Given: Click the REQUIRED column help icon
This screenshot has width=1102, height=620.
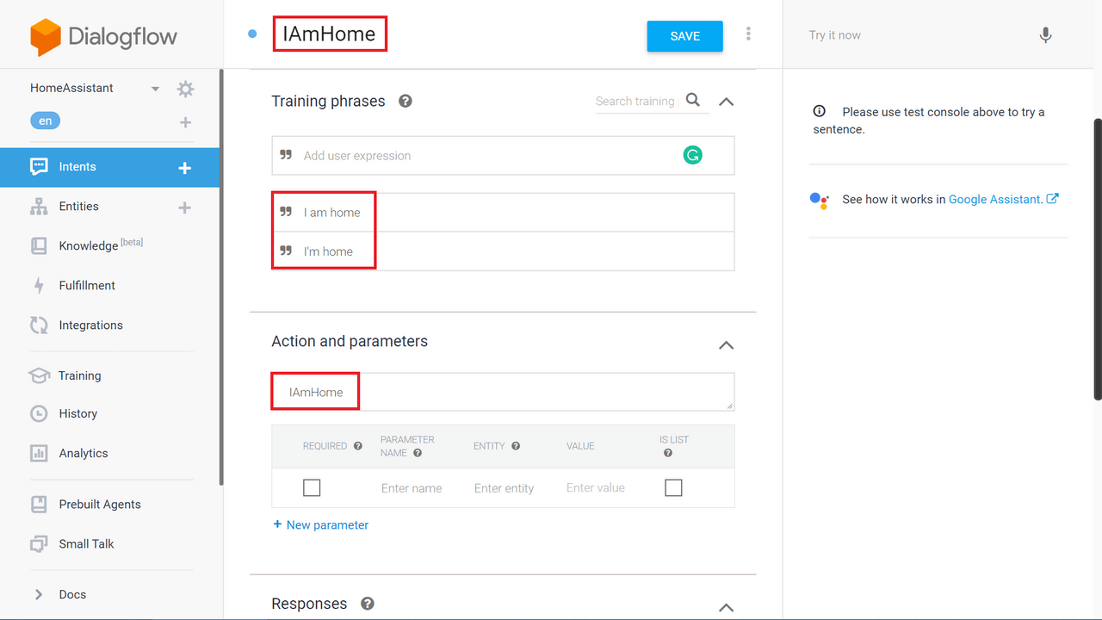Looking at the screenshot, I should pos(358,446).
